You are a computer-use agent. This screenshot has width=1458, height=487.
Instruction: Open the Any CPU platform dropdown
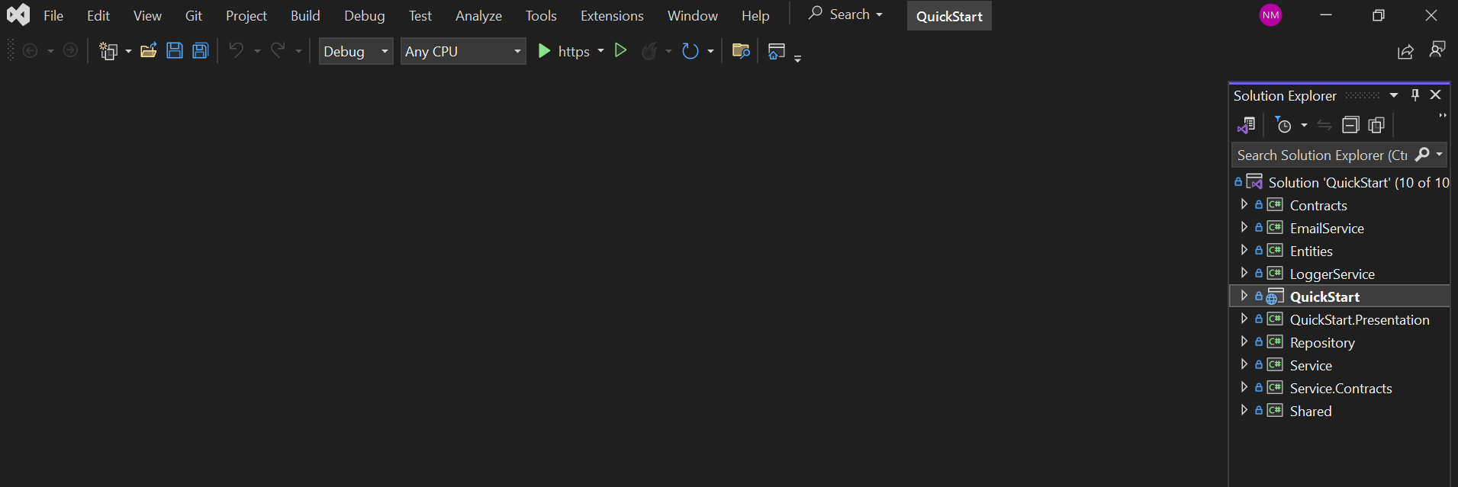(x=463, y=51)
